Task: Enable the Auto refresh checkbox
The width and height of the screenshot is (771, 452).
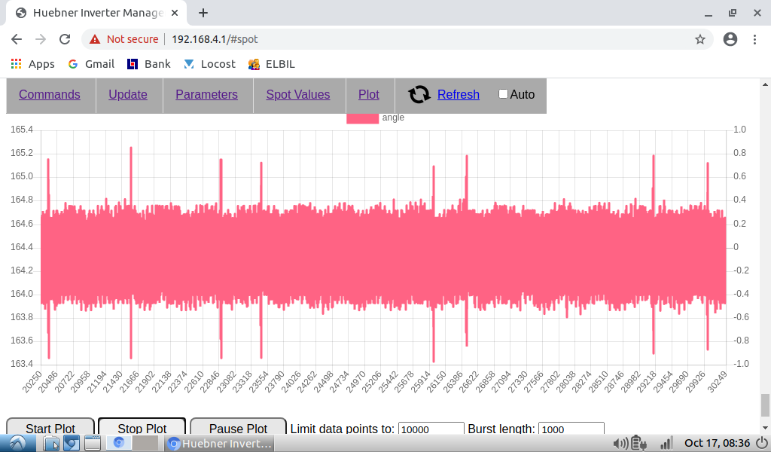Action: pyautogui.click(x=503, y=94)
